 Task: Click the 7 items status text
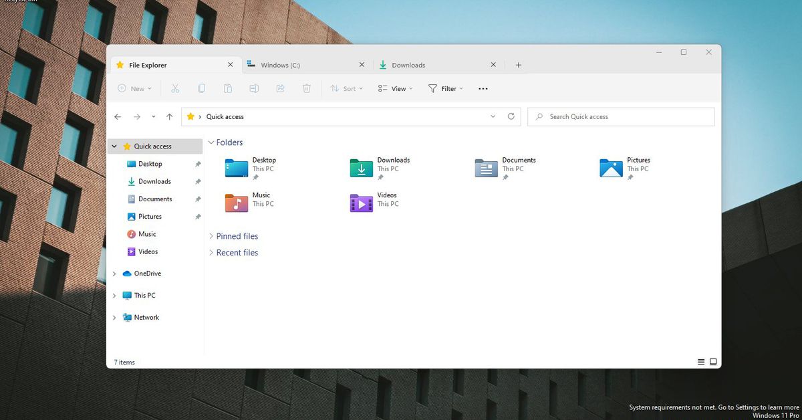(124, 362)
